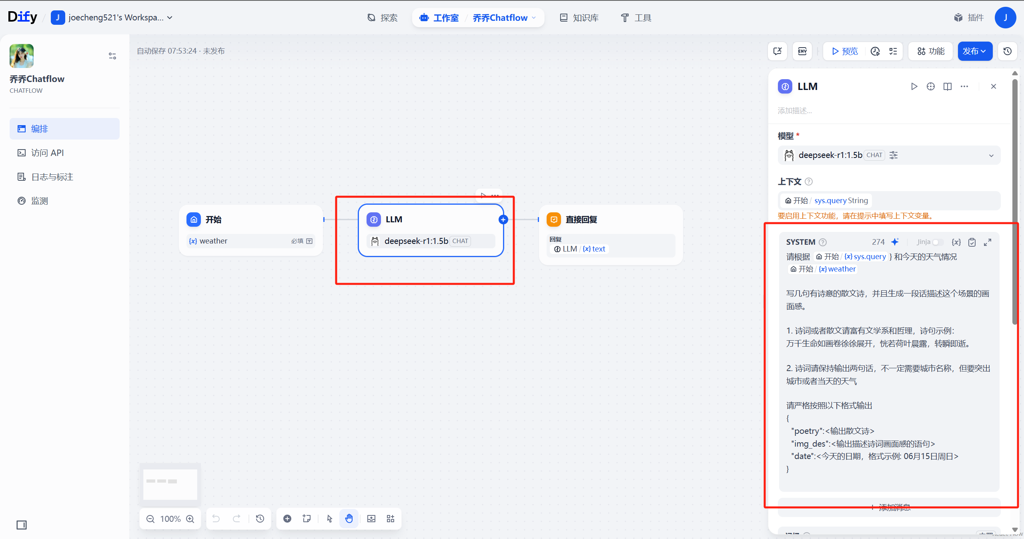The height and width of the screenshot is (539, 1024).
Task: Click the 预览 preview button
Action: [x=845, y=51]
